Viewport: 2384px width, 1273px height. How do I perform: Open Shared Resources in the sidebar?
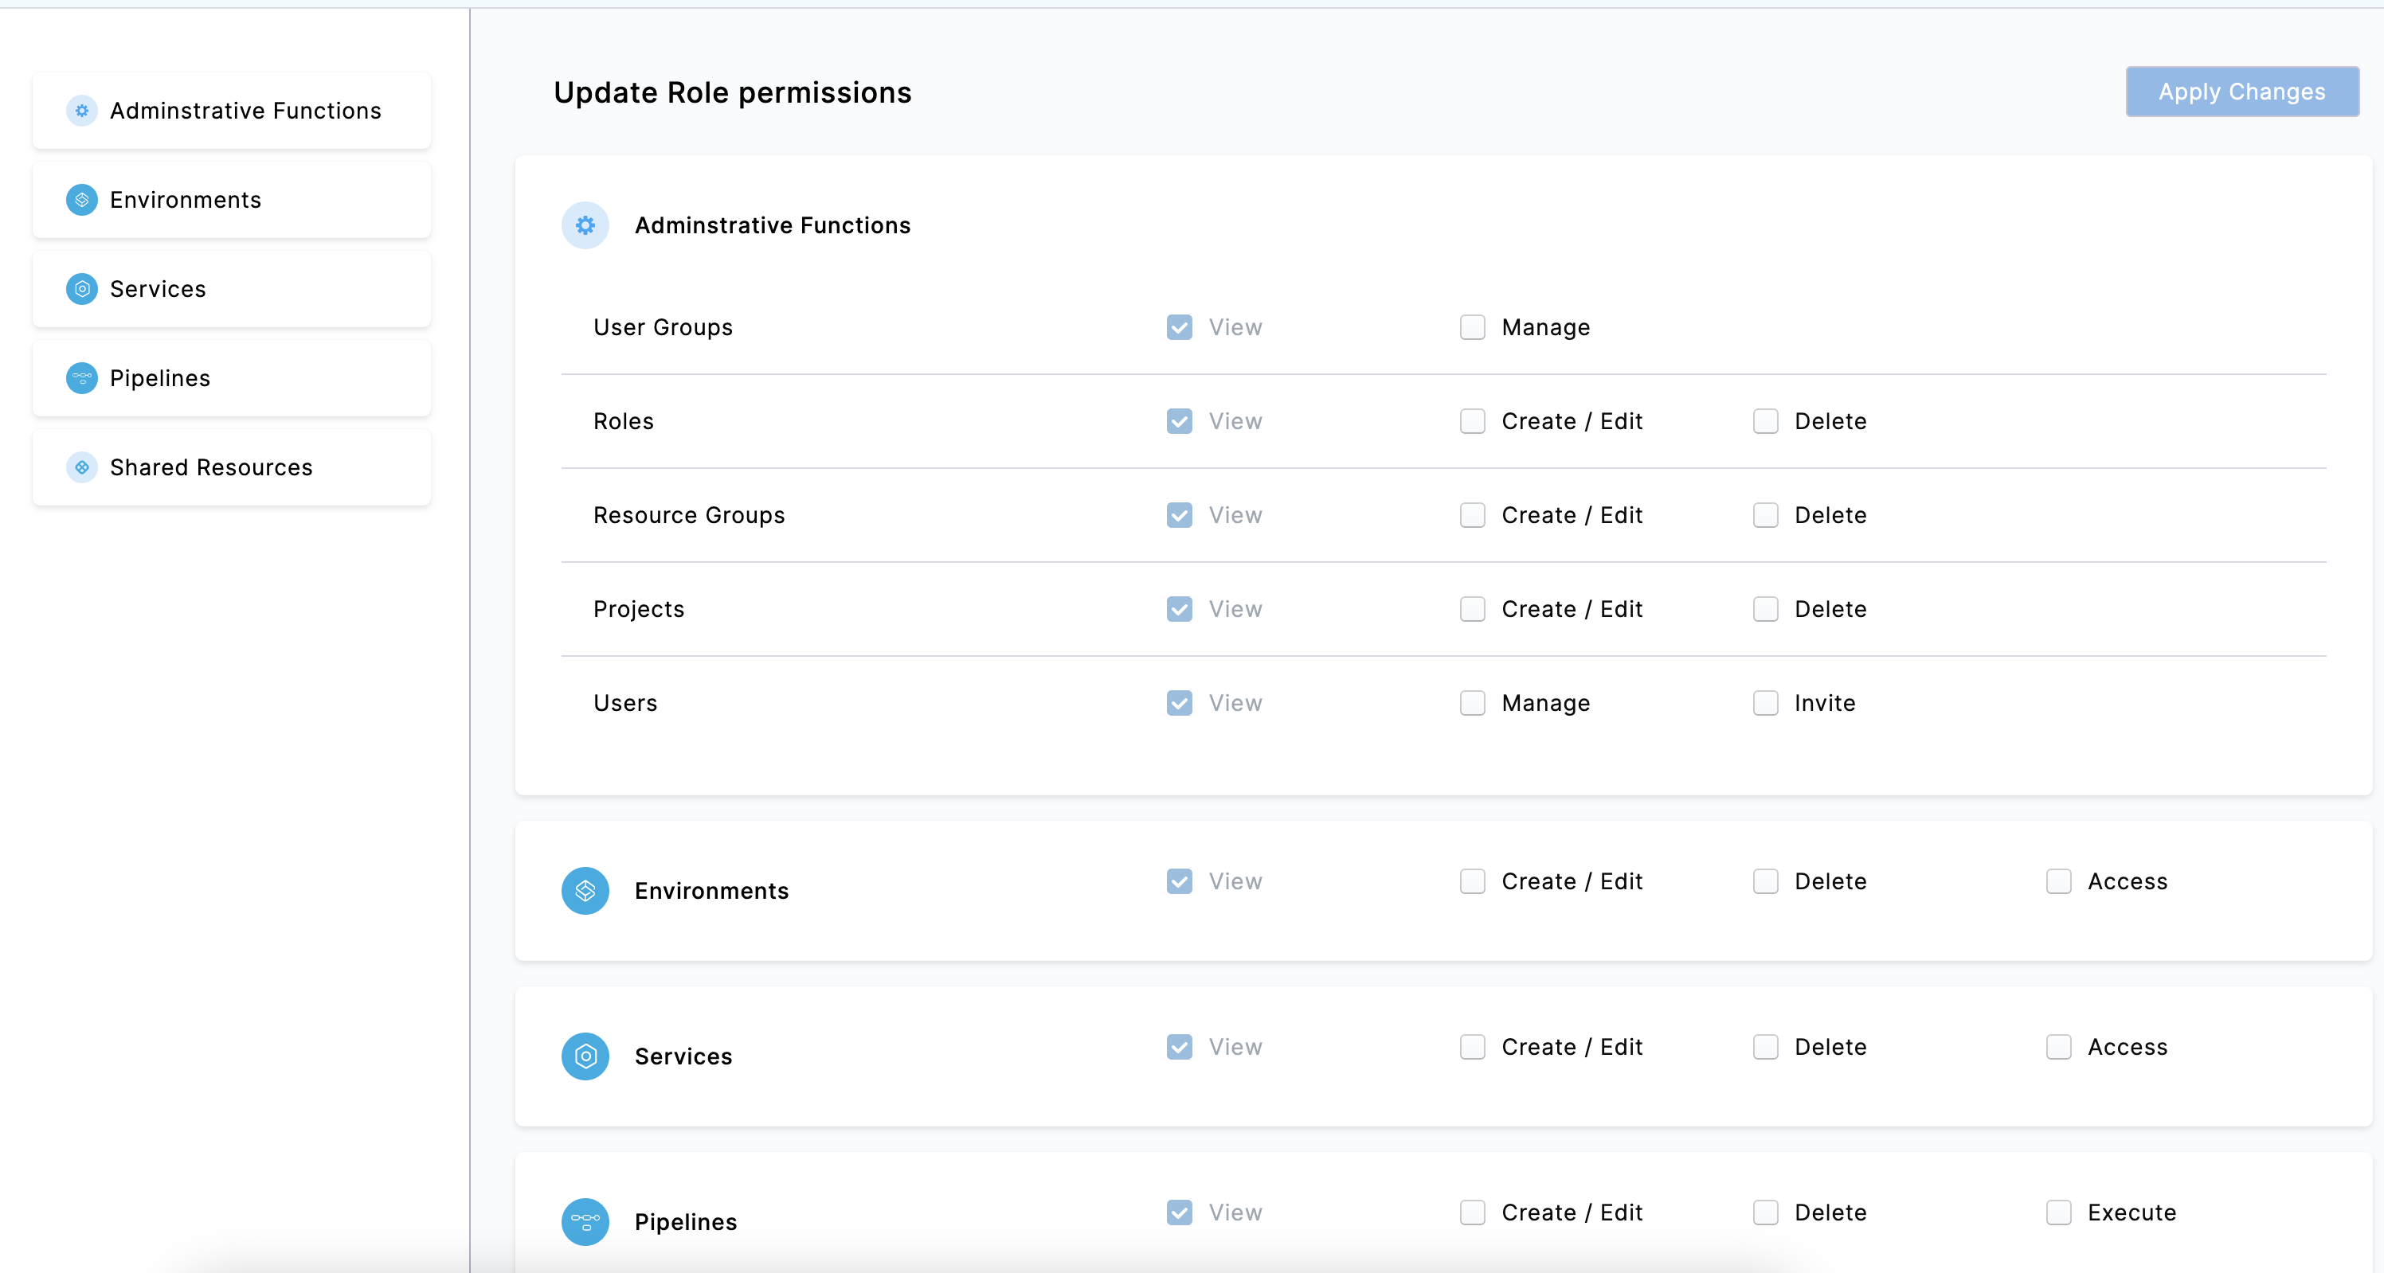[x=231, y=467]
